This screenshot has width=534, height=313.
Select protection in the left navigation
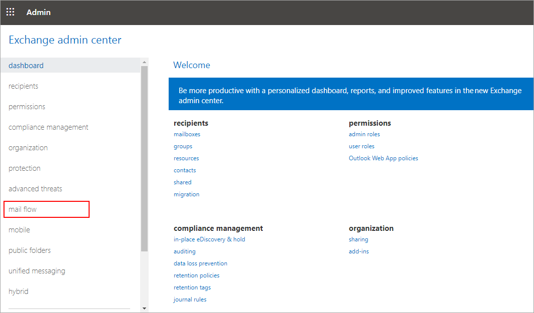[x=25, y=168]
